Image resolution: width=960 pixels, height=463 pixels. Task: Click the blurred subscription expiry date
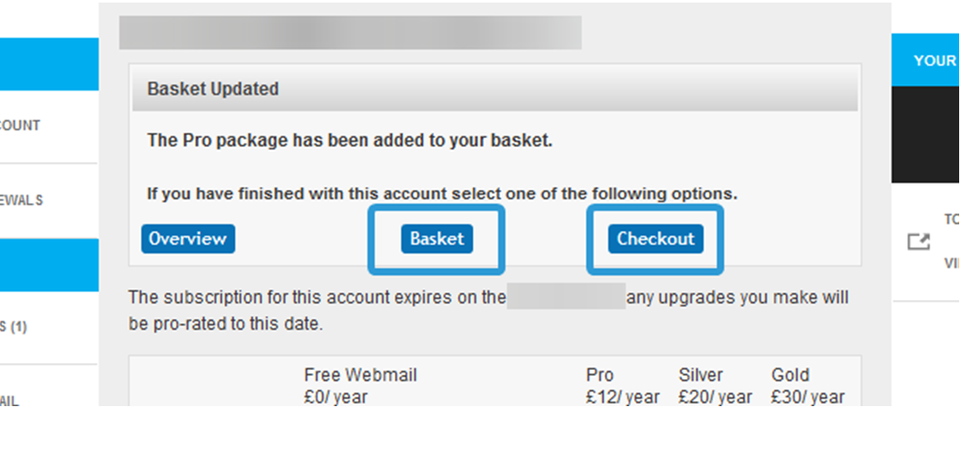(566, 297)
